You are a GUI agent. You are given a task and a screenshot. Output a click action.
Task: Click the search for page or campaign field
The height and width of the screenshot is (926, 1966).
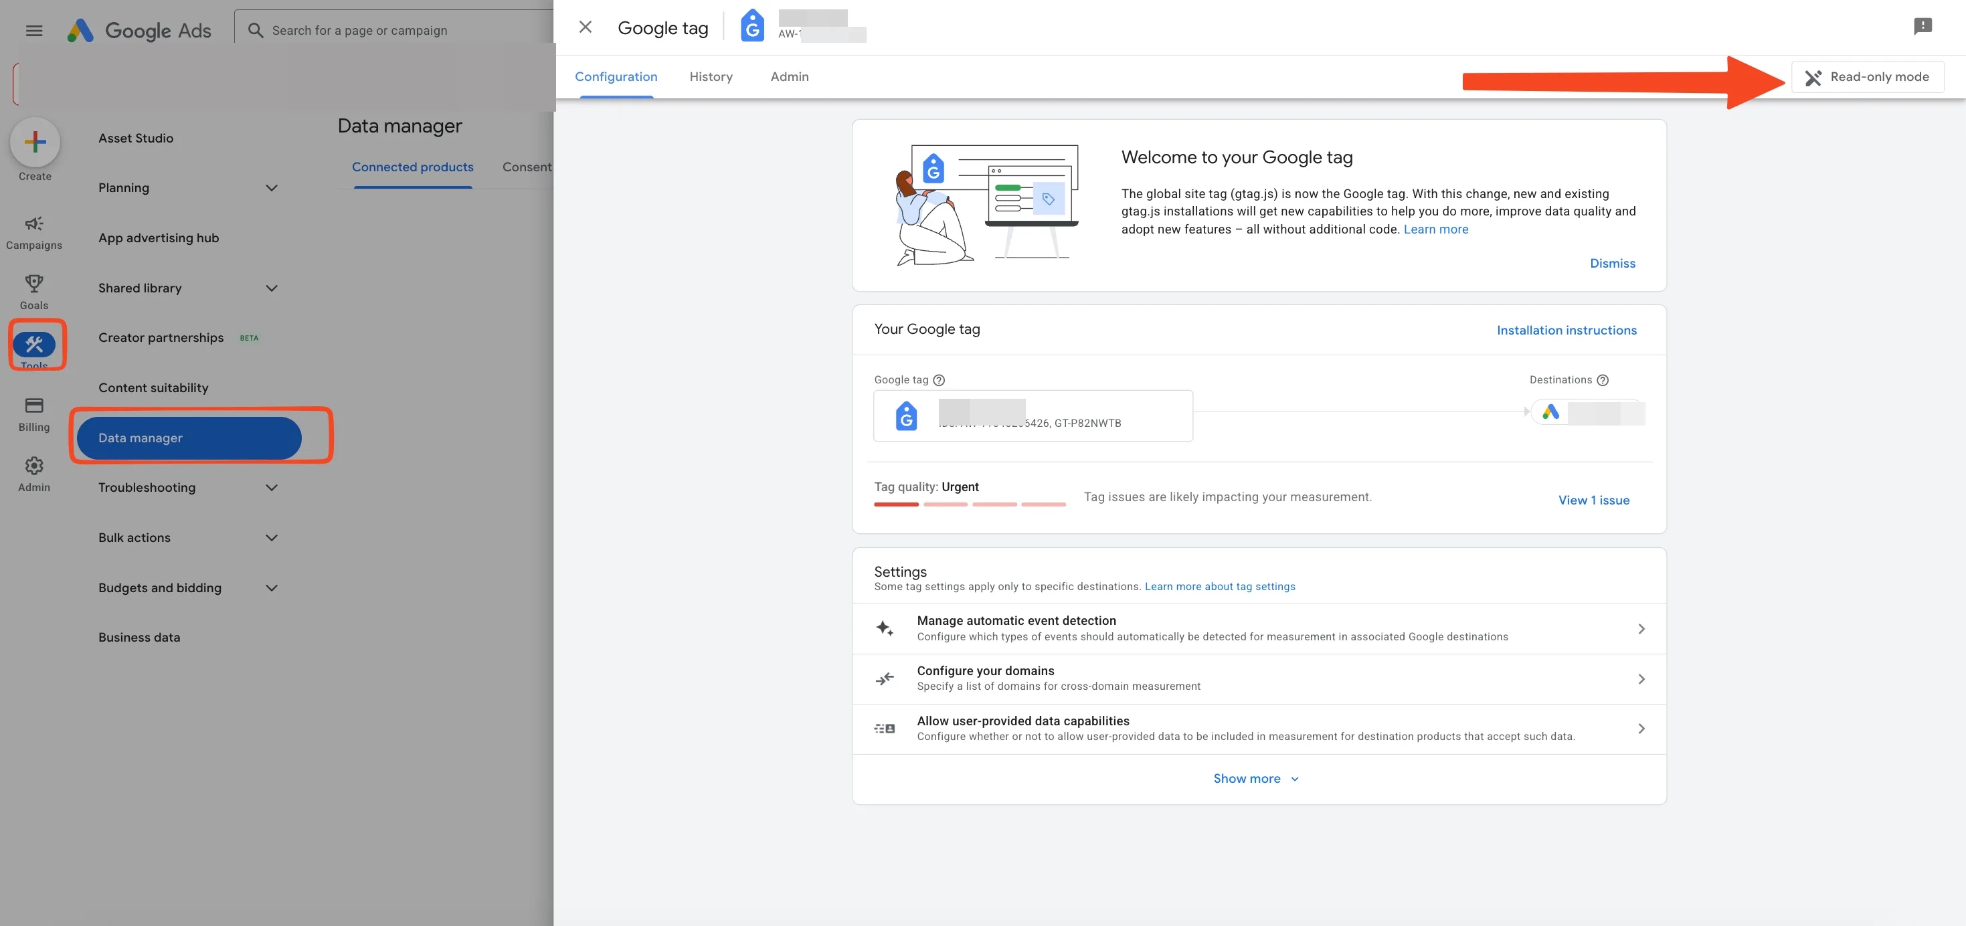395,31
